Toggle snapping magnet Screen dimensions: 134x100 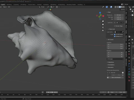point(51,7)
